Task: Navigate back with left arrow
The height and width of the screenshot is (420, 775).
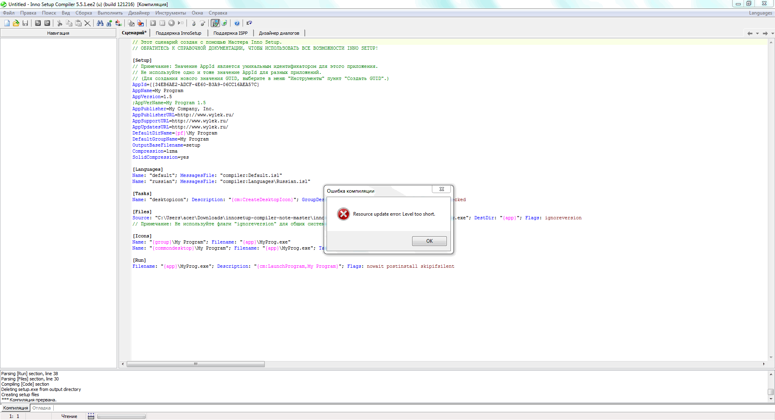Action: tap(750, 34)
